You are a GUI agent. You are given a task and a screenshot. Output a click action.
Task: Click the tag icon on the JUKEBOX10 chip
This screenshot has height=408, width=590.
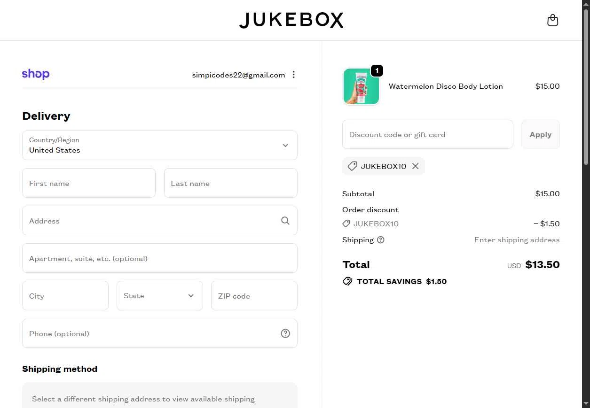[353, 166]
